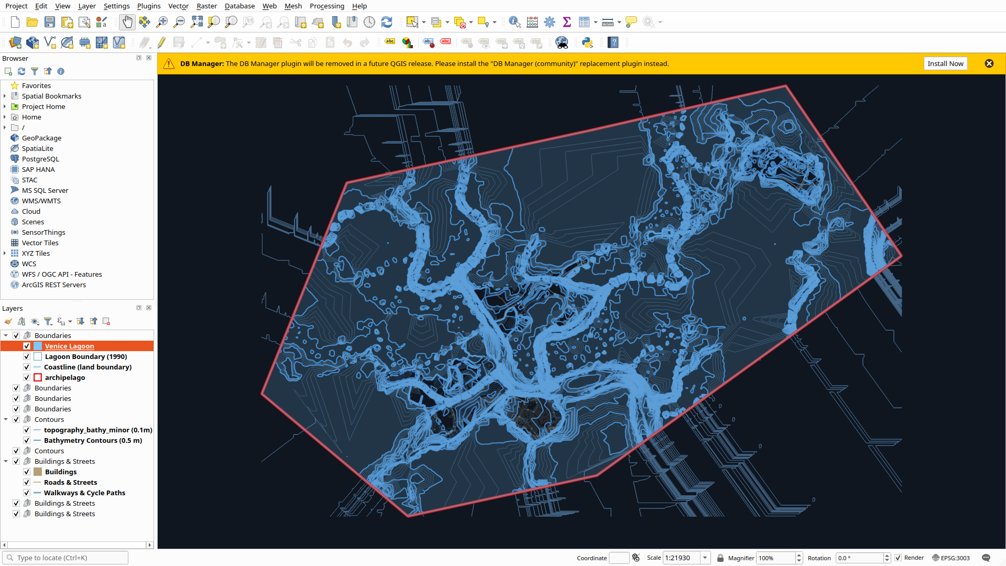Open the Field Calculator abacus icon
1006x566 pixels.
532,22
